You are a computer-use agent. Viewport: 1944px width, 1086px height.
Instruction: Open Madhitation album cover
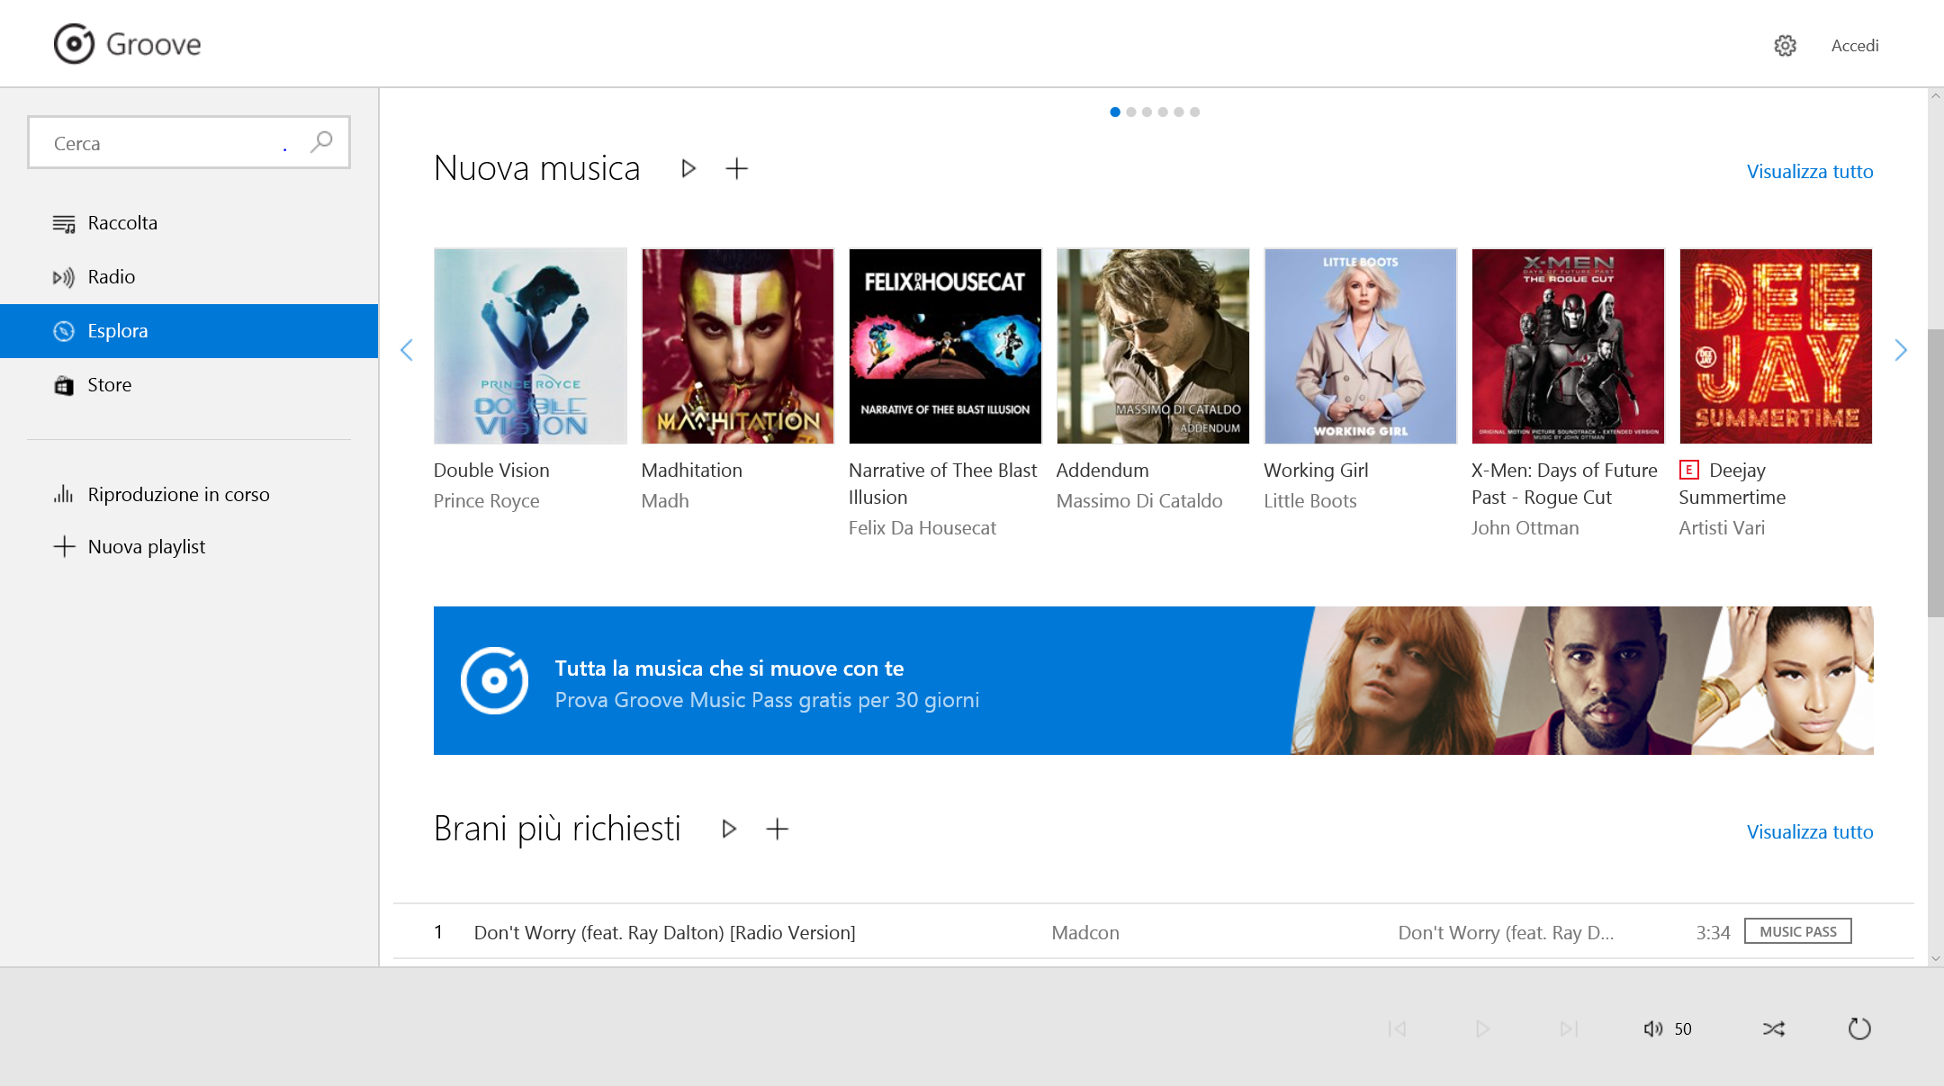(738, 346)
